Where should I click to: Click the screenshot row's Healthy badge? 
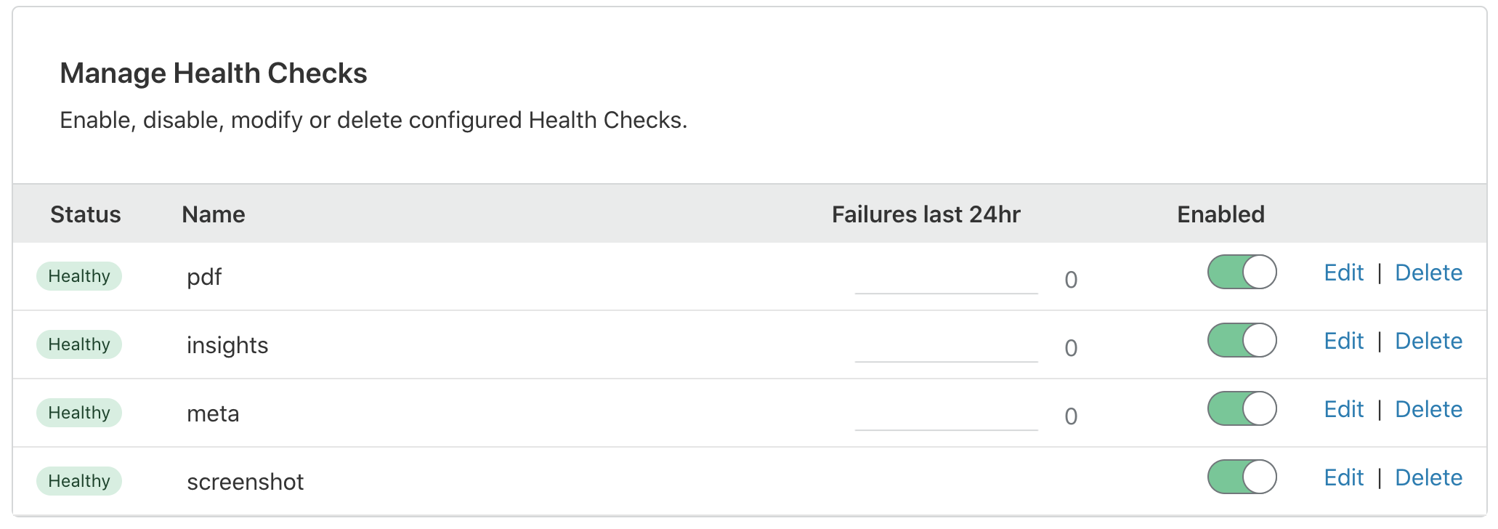(x=79, y=481)
